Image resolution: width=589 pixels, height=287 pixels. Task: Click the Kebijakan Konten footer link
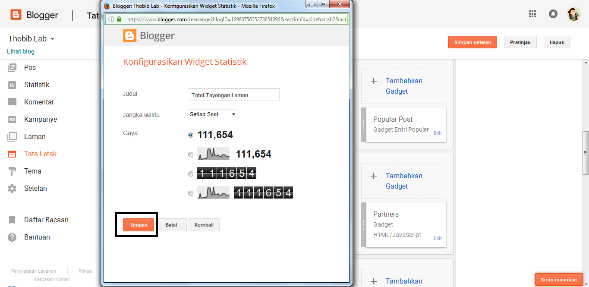52,279
